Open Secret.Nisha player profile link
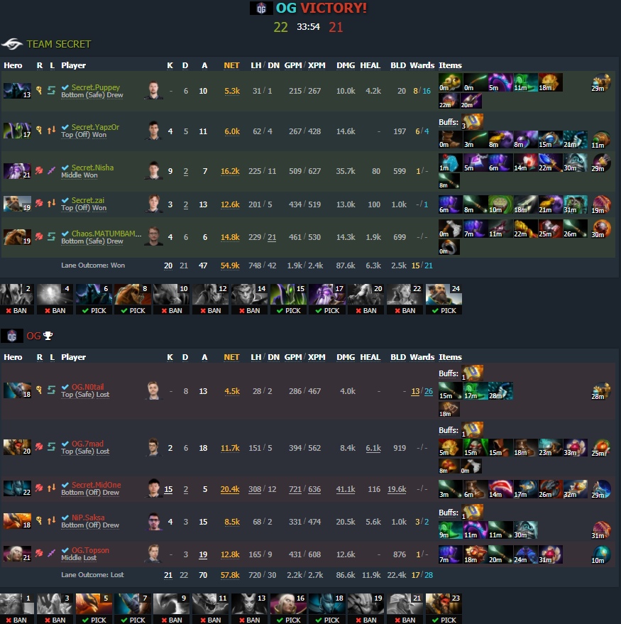This screenshot has width=621, height=624. tap(93, 168)
